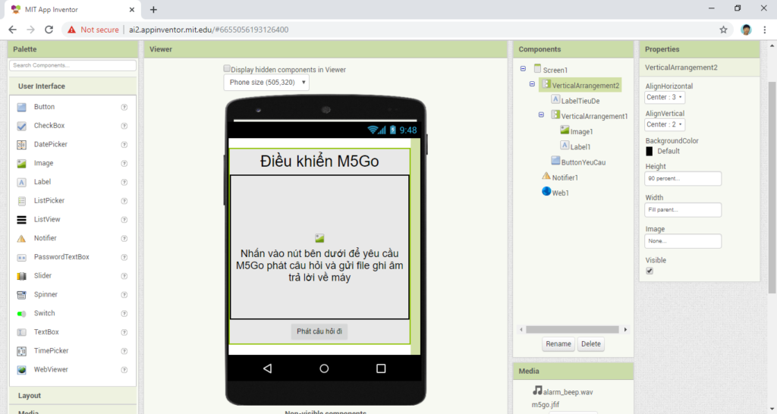Choose the Slider component icon
This screenshot has width=777, height=414.
pos(21,276)
